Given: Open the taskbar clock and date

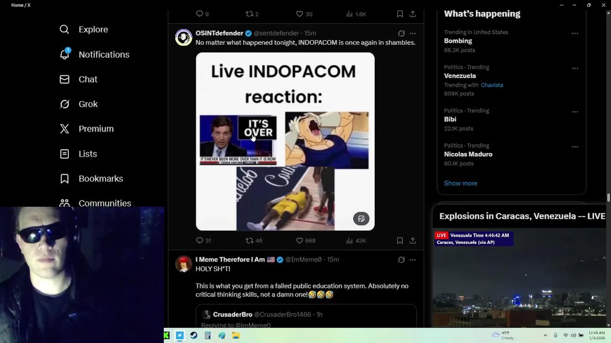Looking at the screenshot, I should (596, 335).
